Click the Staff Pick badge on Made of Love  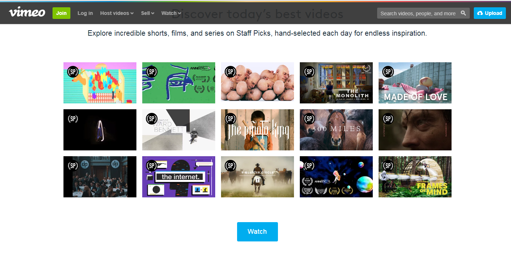388,72
